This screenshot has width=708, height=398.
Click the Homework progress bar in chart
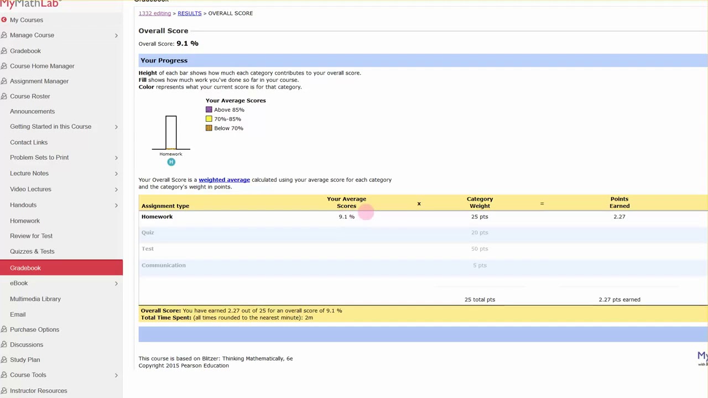(171, 133)
